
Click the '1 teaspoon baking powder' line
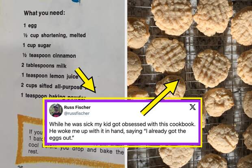(x=53, y=96)
